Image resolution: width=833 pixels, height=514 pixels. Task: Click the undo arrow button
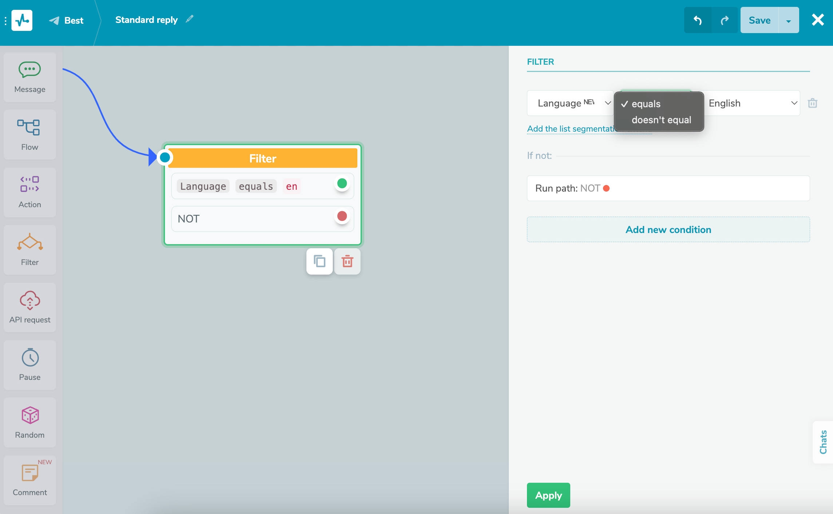point(698,20)
